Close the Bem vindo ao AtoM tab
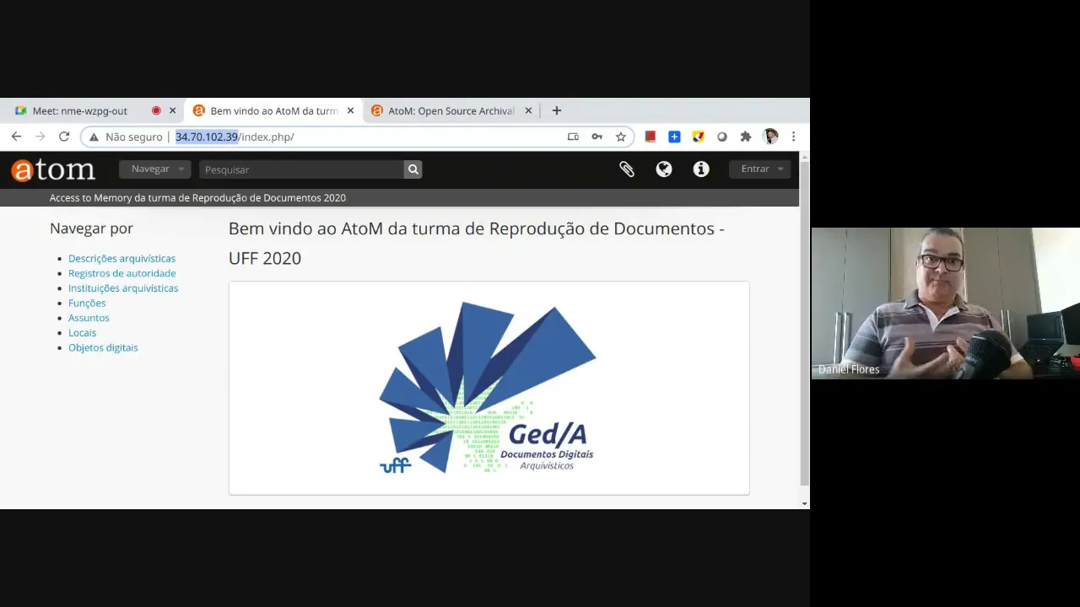1080x607 pixels. point(351,110)
